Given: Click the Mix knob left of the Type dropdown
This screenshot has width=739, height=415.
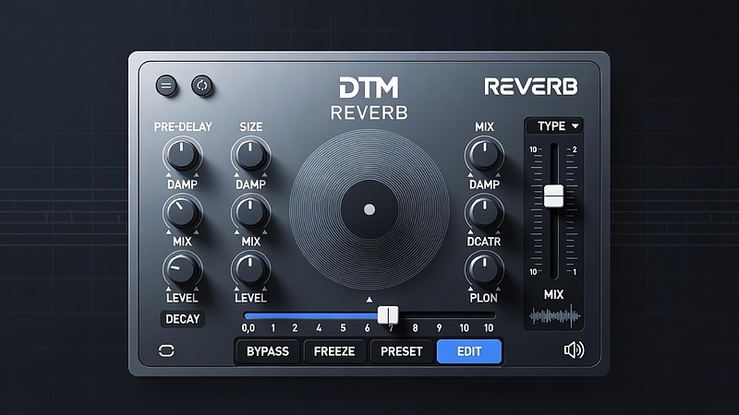Looking at the screenshot, I should point(483,153).
